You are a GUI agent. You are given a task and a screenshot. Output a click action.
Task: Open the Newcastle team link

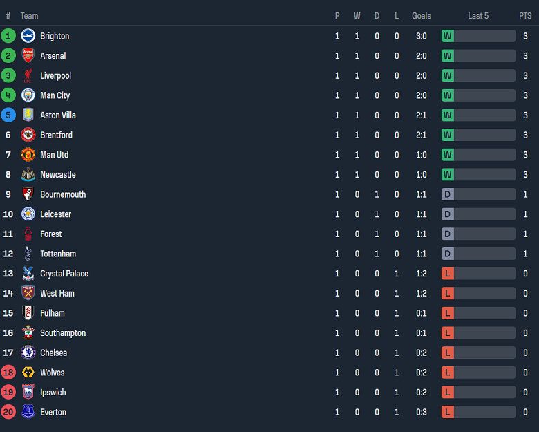click(x=58, y=175)
